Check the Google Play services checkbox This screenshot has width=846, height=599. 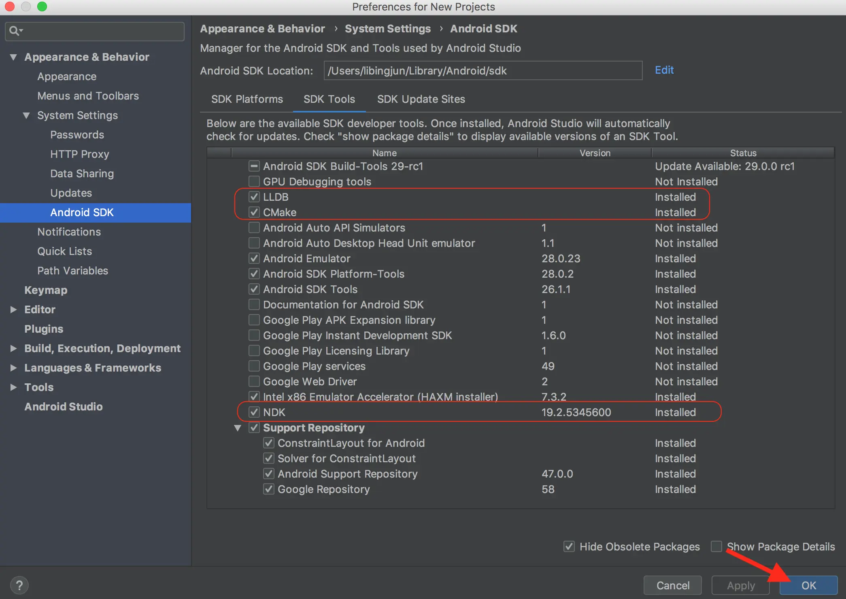point(254,366)
